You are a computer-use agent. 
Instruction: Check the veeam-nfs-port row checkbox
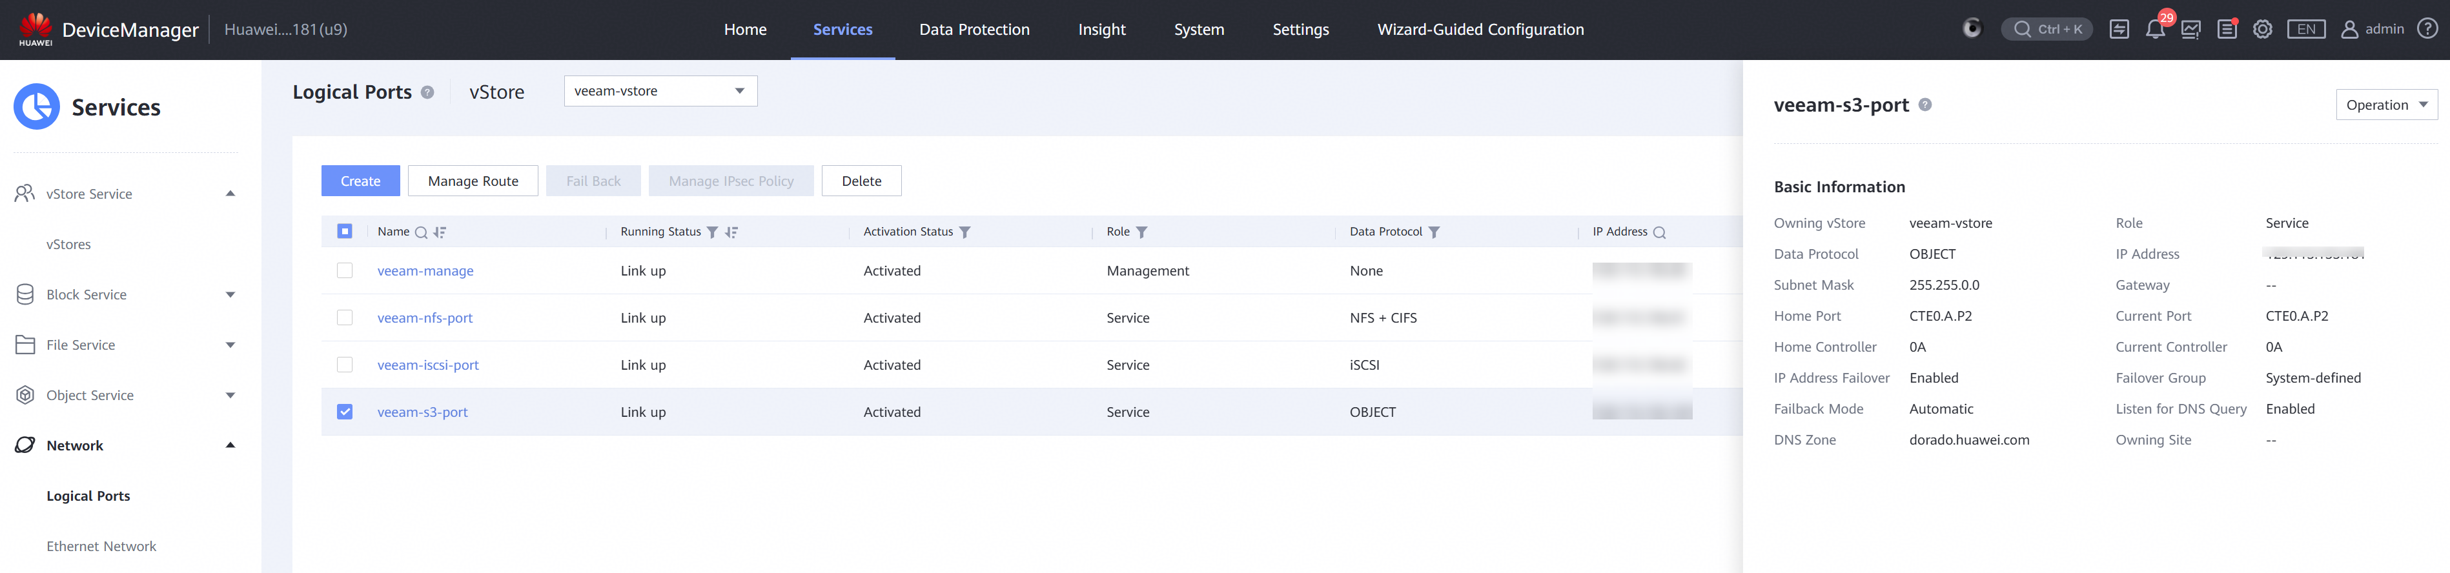tap(345, 318)
